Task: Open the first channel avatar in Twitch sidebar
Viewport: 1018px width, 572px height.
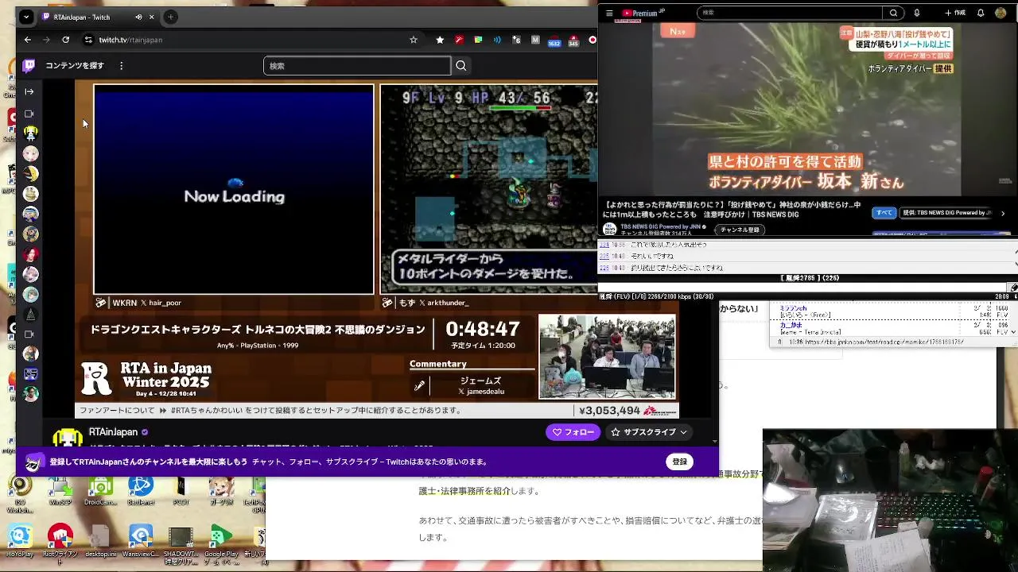Action: [30, 133]
